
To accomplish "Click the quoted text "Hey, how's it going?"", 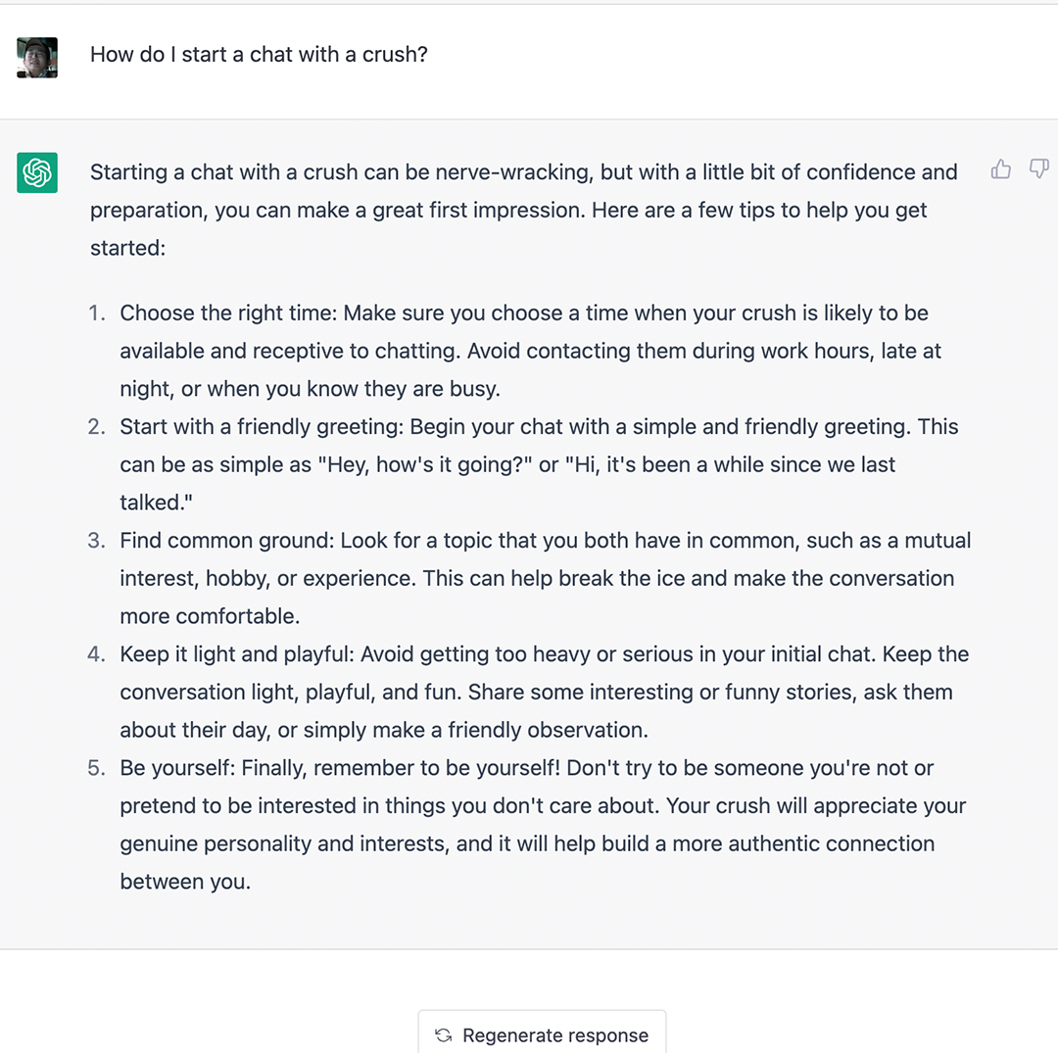I will click(x=425, y=465).
